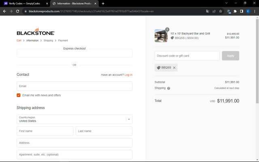The height and width of the screenshot is (162, 259).
Task: Bookmark this page with the star icon
Action: [221, 11]
